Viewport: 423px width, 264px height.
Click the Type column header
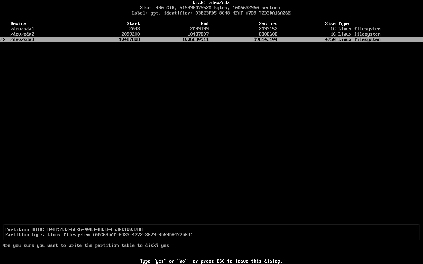coord(344,23)
